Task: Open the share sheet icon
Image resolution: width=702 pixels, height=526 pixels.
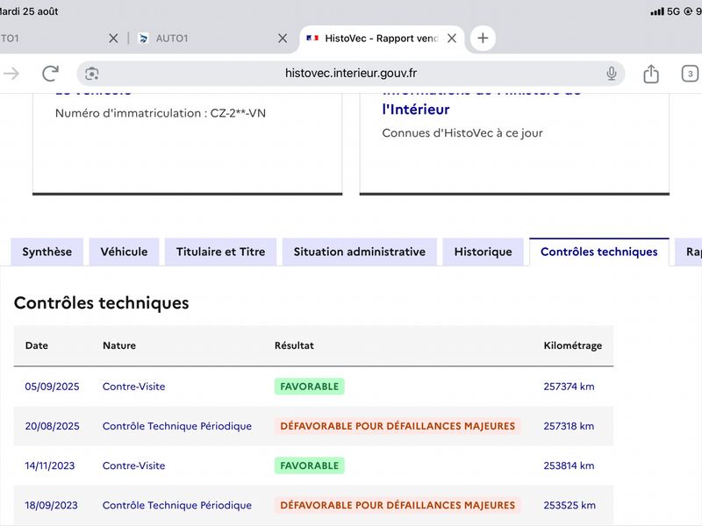Action: click(651, 74)
